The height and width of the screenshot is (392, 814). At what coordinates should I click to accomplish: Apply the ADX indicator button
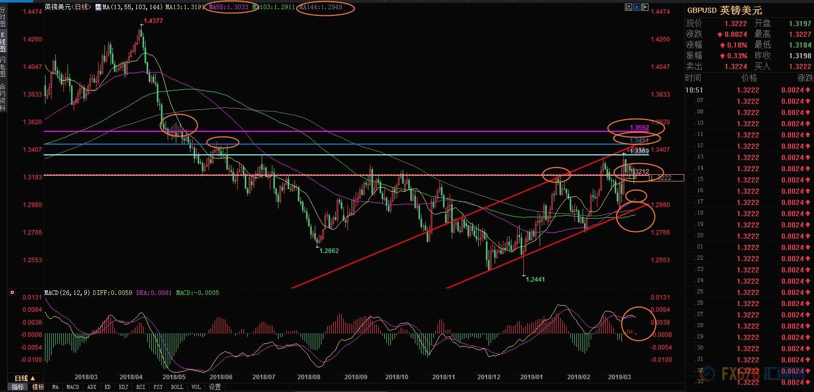click(x=92, y=387)
